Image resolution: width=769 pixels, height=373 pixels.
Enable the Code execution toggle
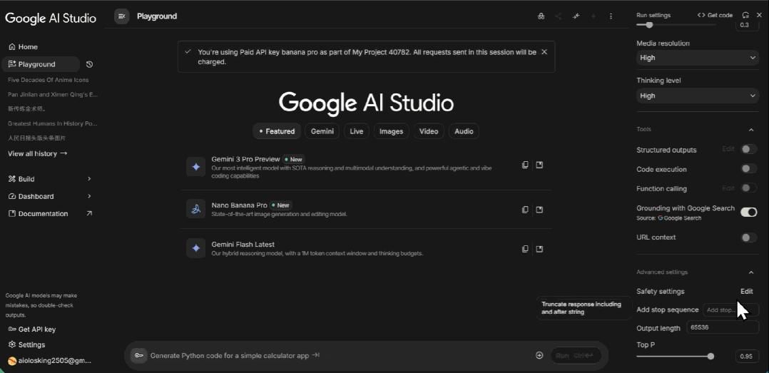pyautogui.click(x=748, y=169)
